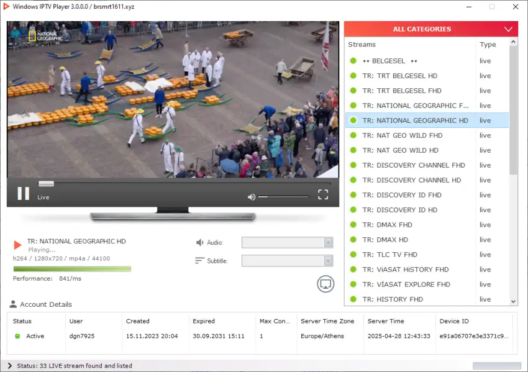The height and width of the screenshot is (372, 528).
Task: Open TR: VİASAT EXPLORE FHD stream
Action: (427, 284)
